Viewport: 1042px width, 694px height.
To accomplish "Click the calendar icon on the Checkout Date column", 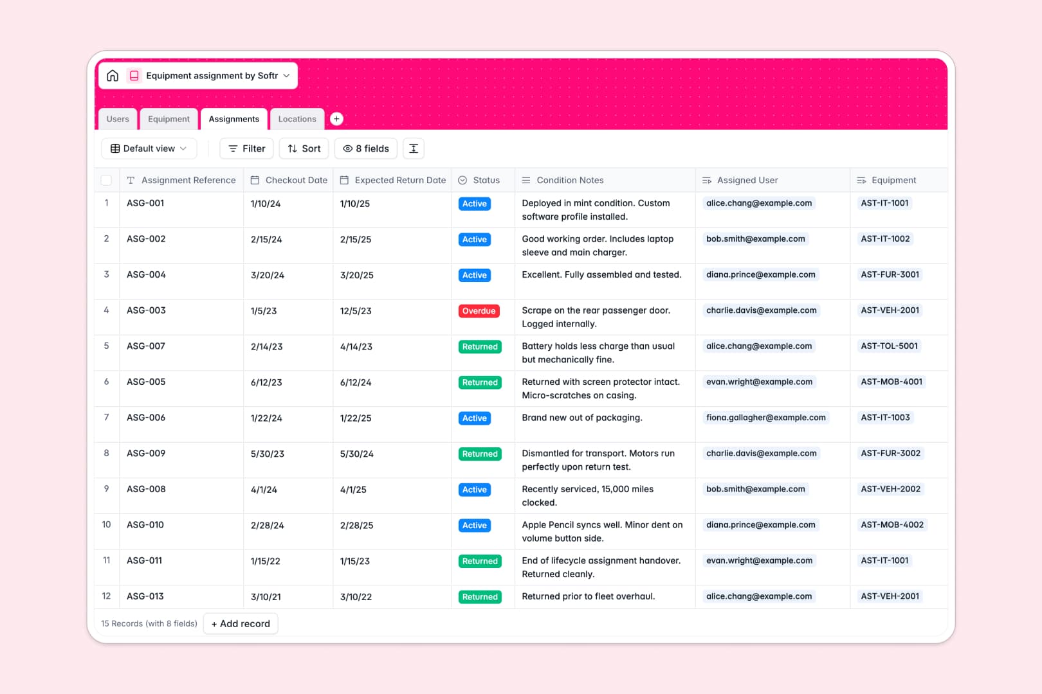I will click(x=255, y=180).
